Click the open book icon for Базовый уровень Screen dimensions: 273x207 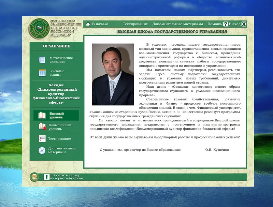tap(42, 115)
